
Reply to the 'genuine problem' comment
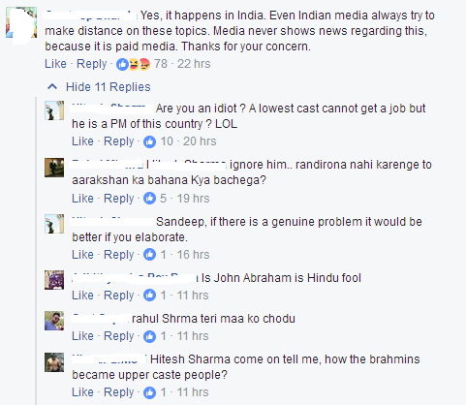pos(118,255)
